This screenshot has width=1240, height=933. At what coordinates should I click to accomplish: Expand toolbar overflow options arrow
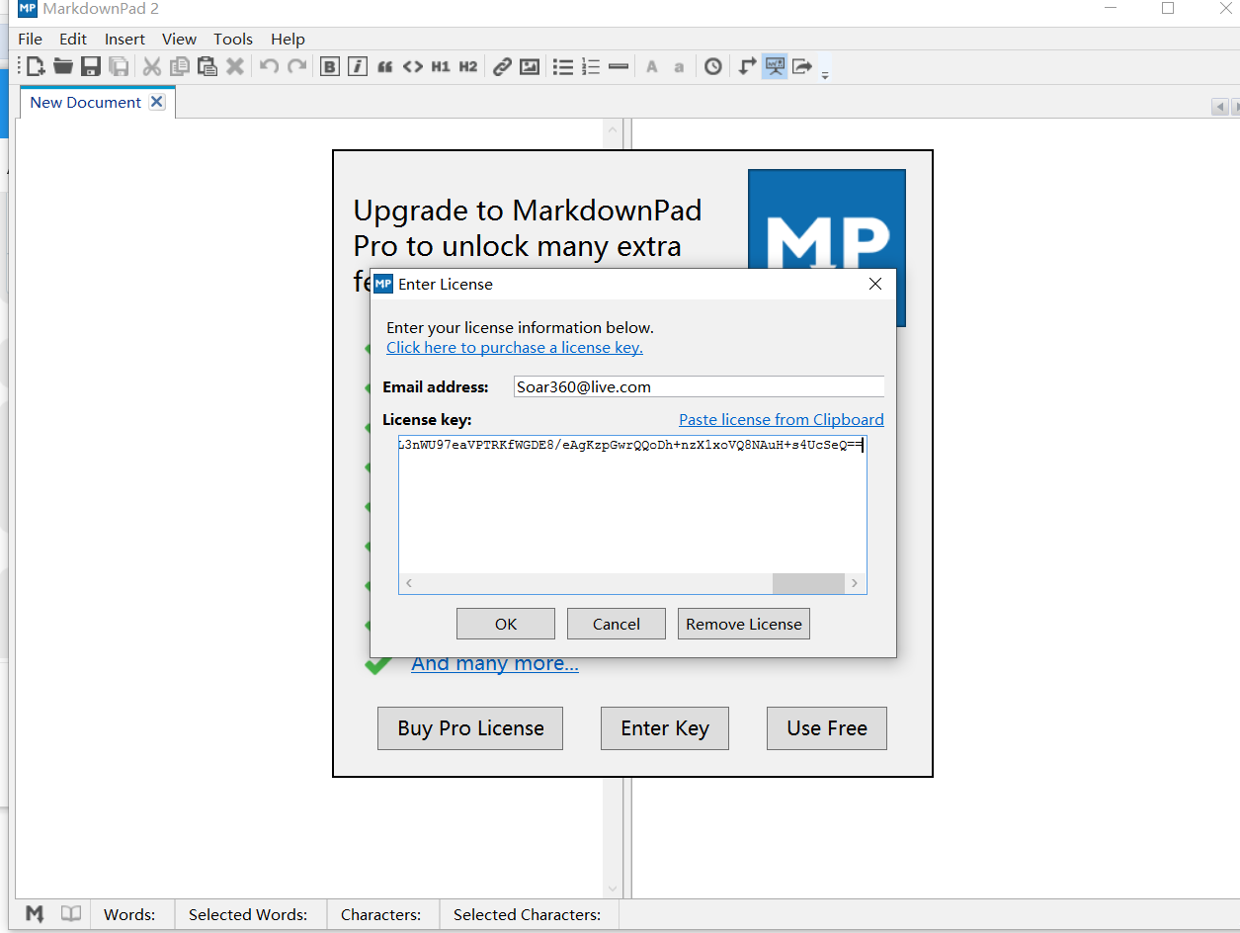coord(825,73)
